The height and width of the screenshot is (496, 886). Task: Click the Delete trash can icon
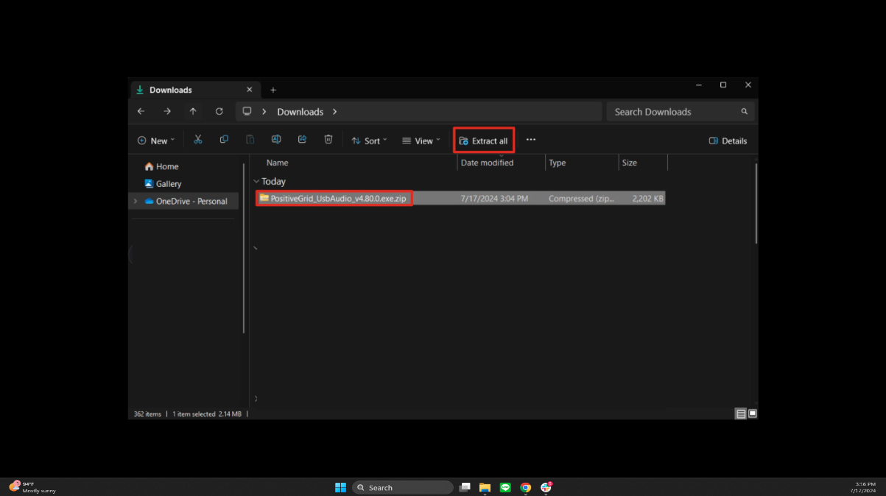pyautogui.click(x=328, y=140)
